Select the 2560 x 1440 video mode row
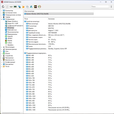Viewport: 114px width, 114px height. (59, 110)
